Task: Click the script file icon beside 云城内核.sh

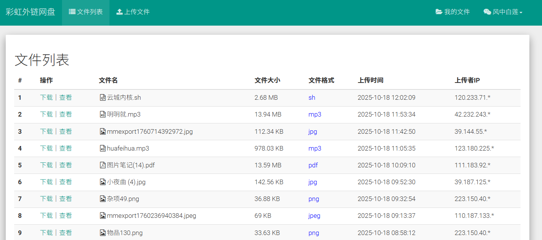Action: pyautogui.click(x=103, y=97)
